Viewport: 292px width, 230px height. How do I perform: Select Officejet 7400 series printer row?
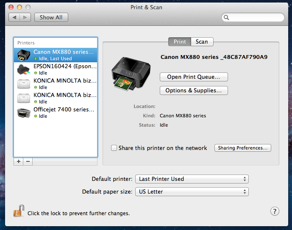point(56,113)
